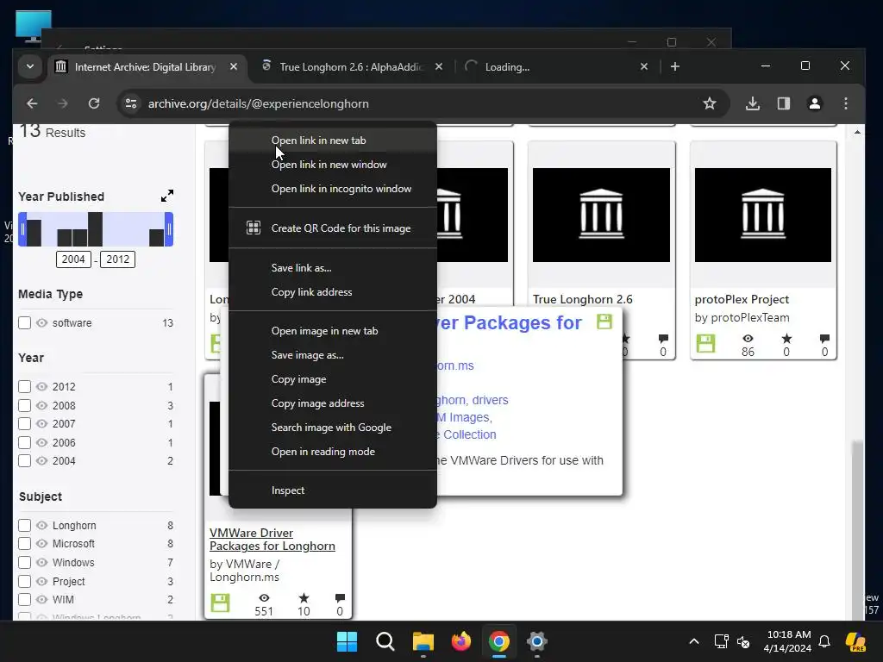Click the floppy icon in the hover popup
This screenshot has height=662, width=883.
604,322
